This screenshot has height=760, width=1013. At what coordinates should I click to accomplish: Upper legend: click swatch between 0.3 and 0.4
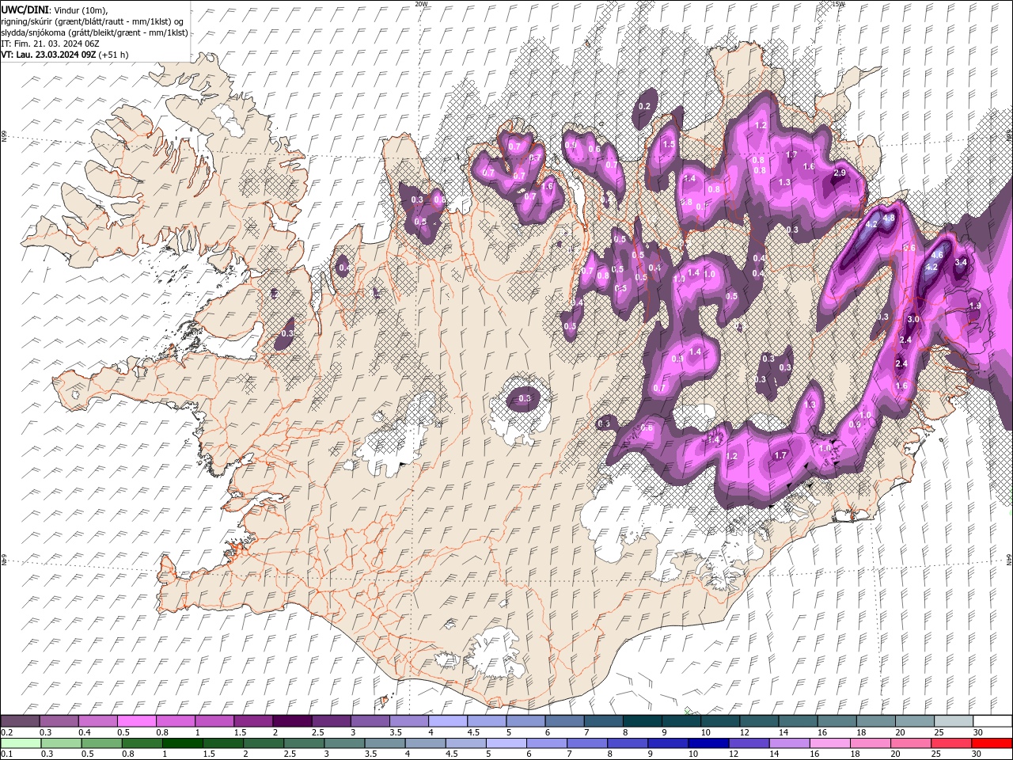pos(59,721)
